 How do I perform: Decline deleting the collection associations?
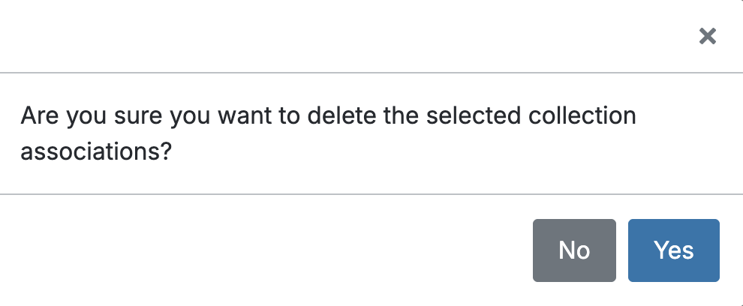574,250
